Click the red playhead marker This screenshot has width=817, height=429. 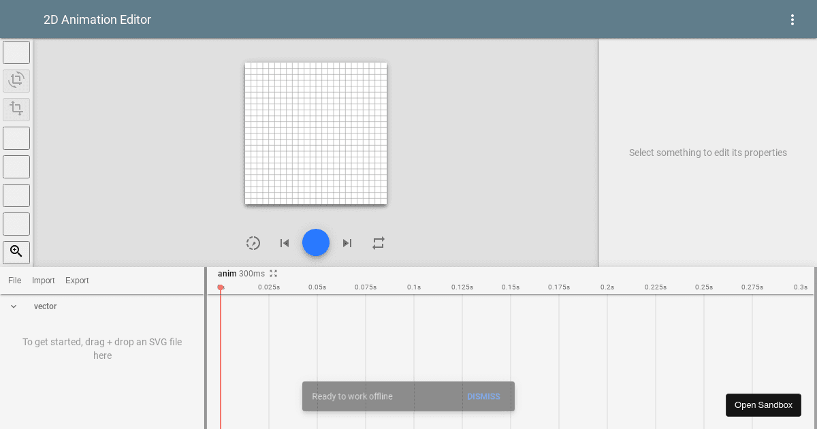(x=221, y=288)
